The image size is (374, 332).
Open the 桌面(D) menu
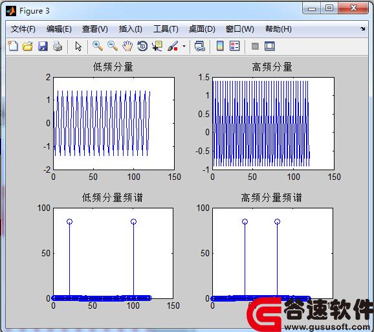pyautogui.click(x=202, y=29)
